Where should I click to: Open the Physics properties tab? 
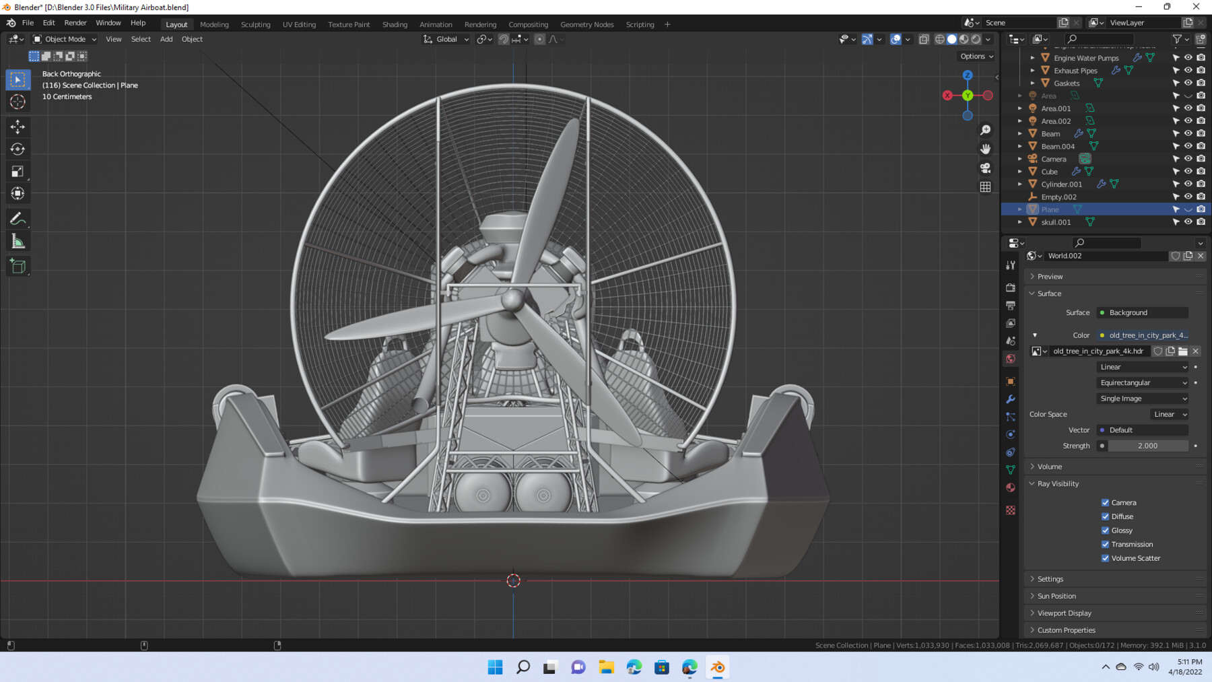[x=1010, y=434]
